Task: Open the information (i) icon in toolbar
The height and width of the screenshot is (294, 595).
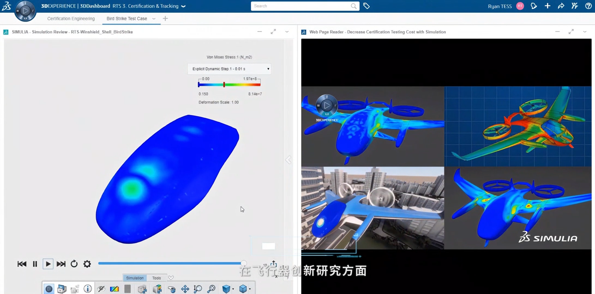Action: 88,289
